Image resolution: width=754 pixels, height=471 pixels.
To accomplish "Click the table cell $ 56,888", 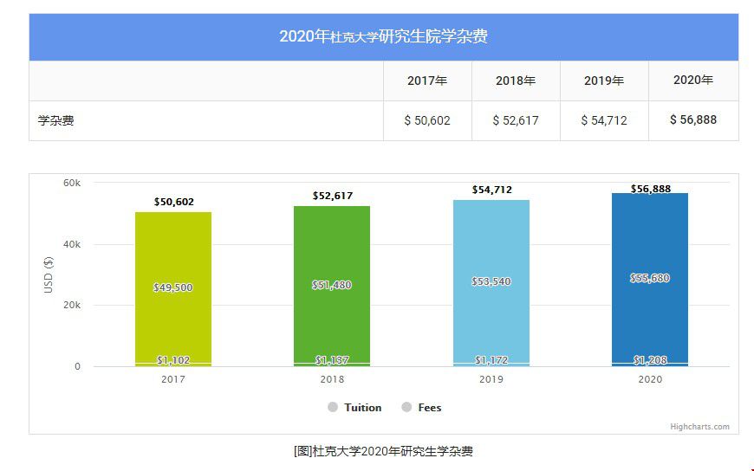I will click(693, 119).
